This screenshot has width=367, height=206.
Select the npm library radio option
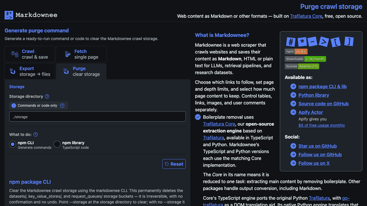[x=57, y=144]
